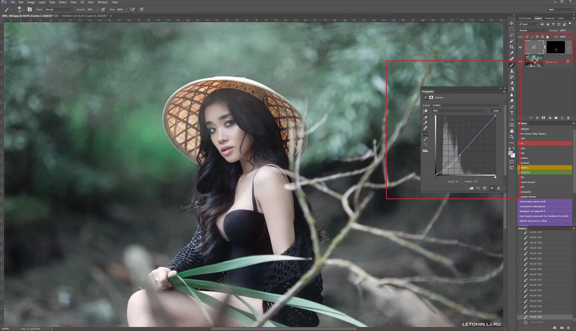Image resolution: width=576 pixels, height=331 pixels.
Task: Click the foreground color swatch
Action: coord(511,153)
